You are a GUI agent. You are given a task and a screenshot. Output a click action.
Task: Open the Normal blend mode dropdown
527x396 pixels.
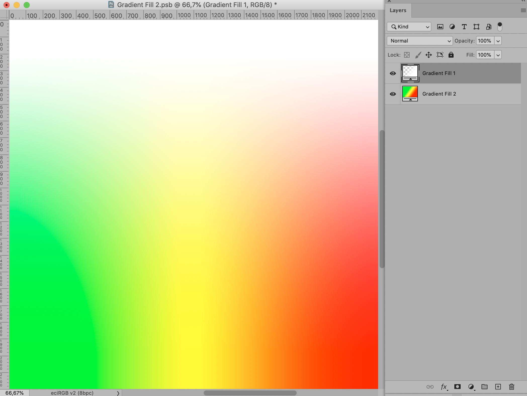point(420,41)
